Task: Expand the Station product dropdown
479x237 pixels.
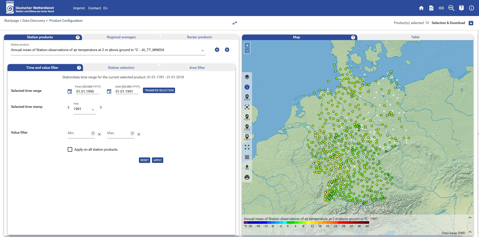Action: tap(203, 51)
